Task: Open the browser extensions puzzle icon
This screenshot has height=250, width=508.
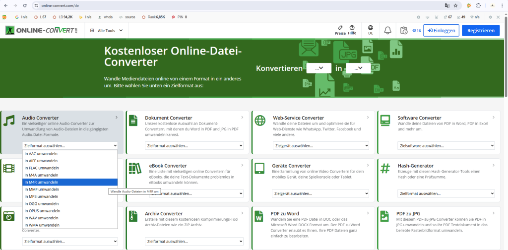Action: (478, 5)
